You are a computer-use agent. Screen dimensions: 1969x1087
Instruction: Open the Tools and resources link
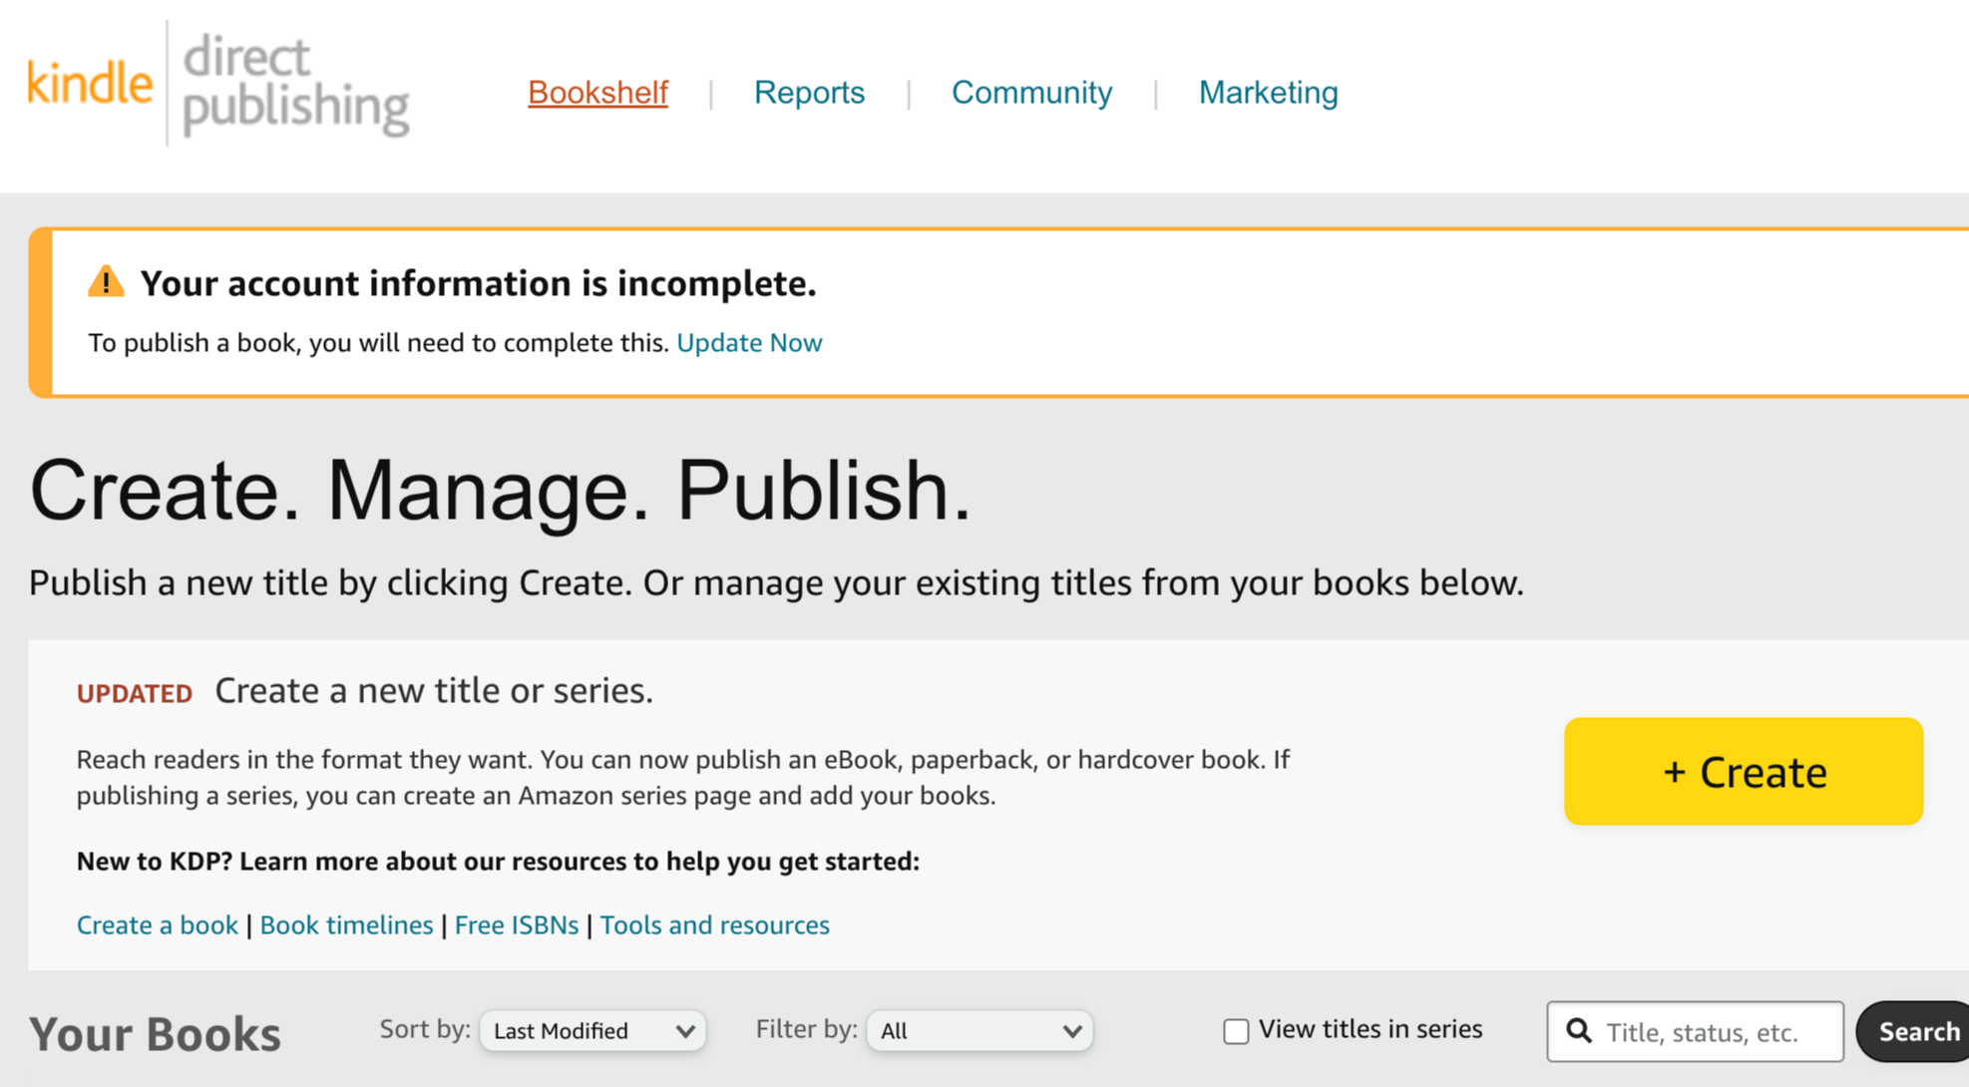click(x=714, y=925)
